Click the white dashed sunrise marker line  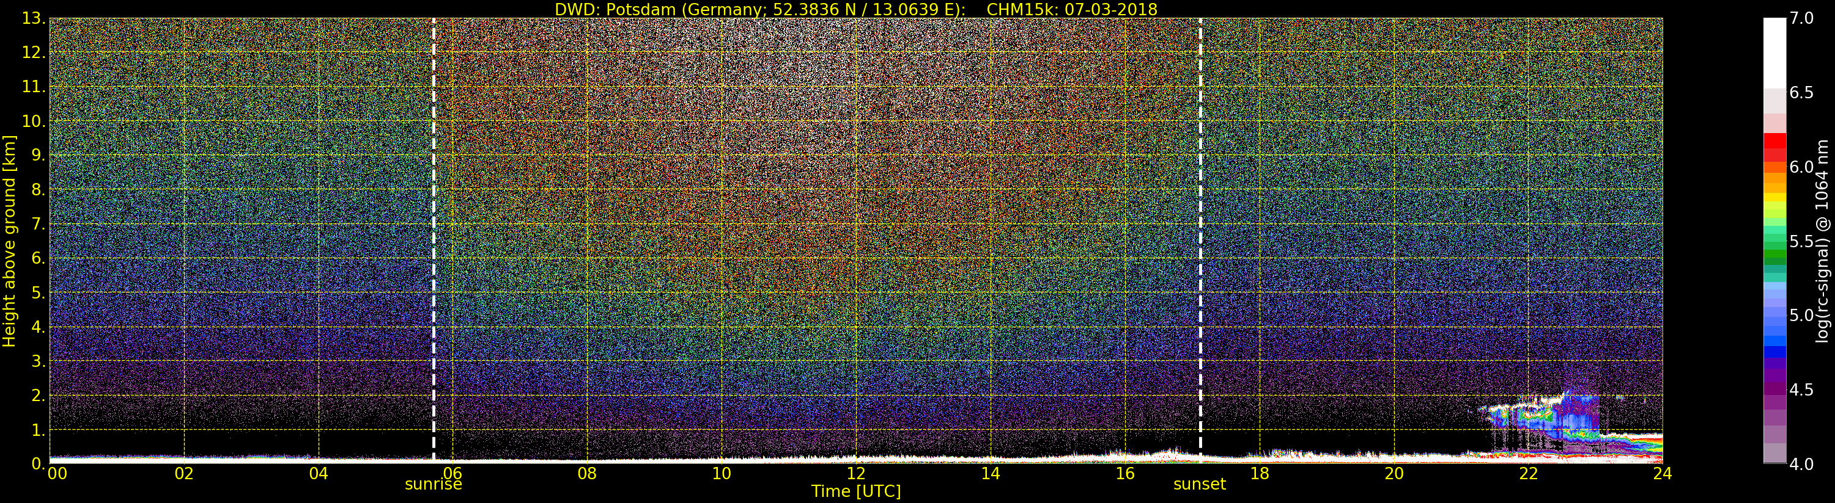point(433,239)
